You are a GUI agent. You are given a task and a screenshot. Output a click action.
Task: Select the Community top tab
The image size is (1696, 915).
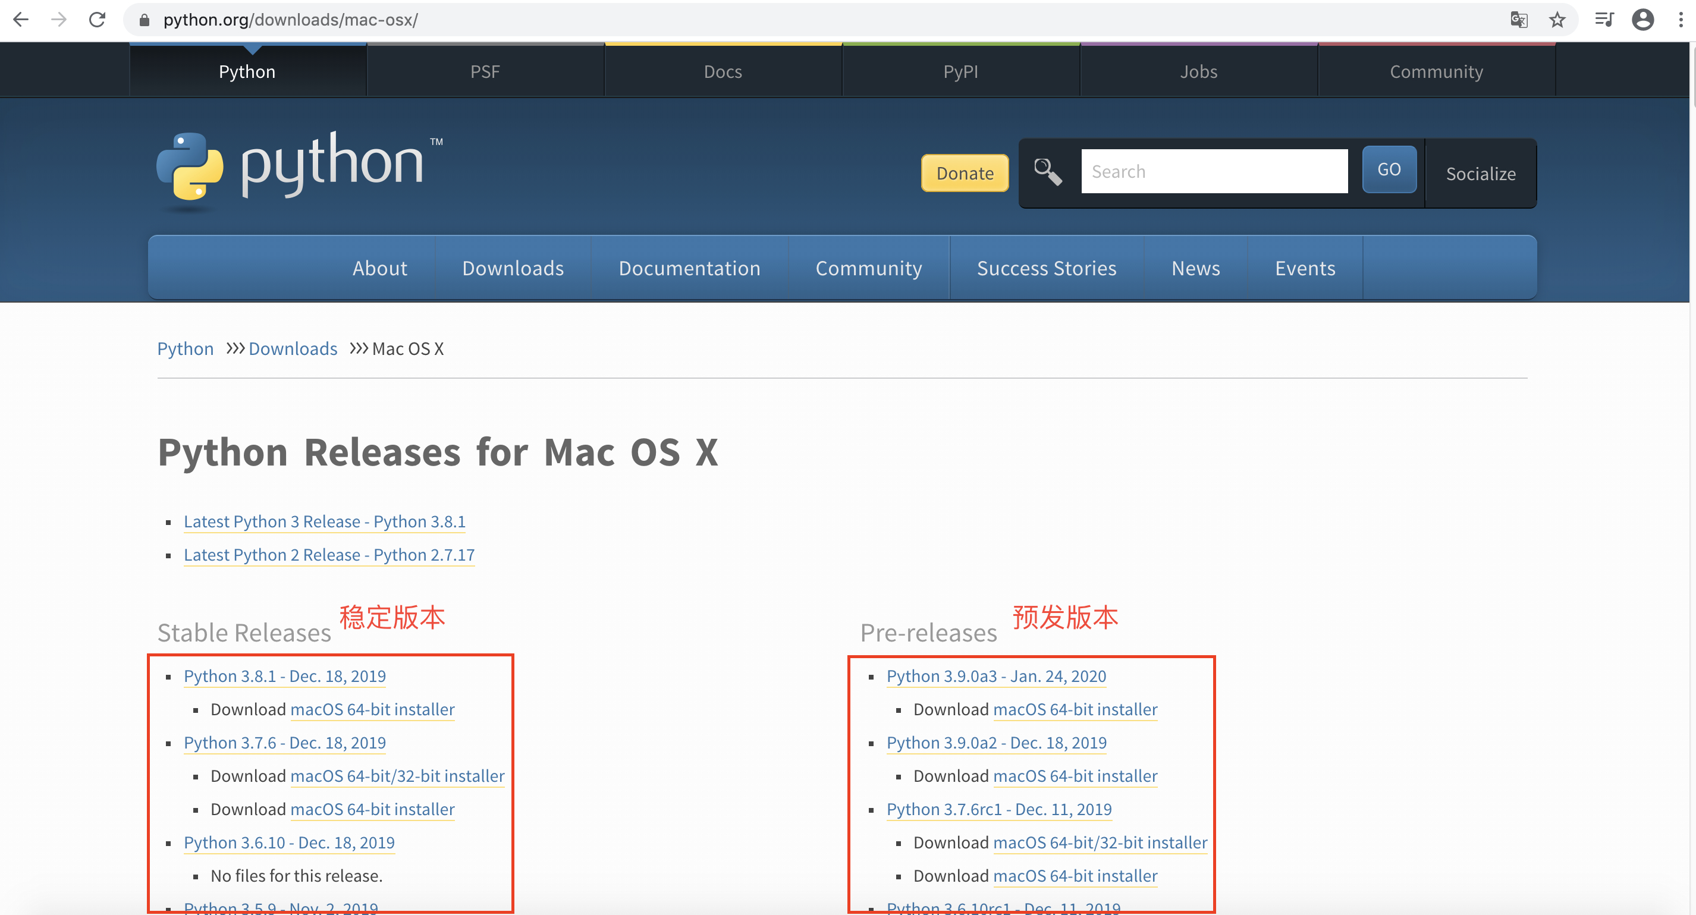click(x=1436, y=71)
